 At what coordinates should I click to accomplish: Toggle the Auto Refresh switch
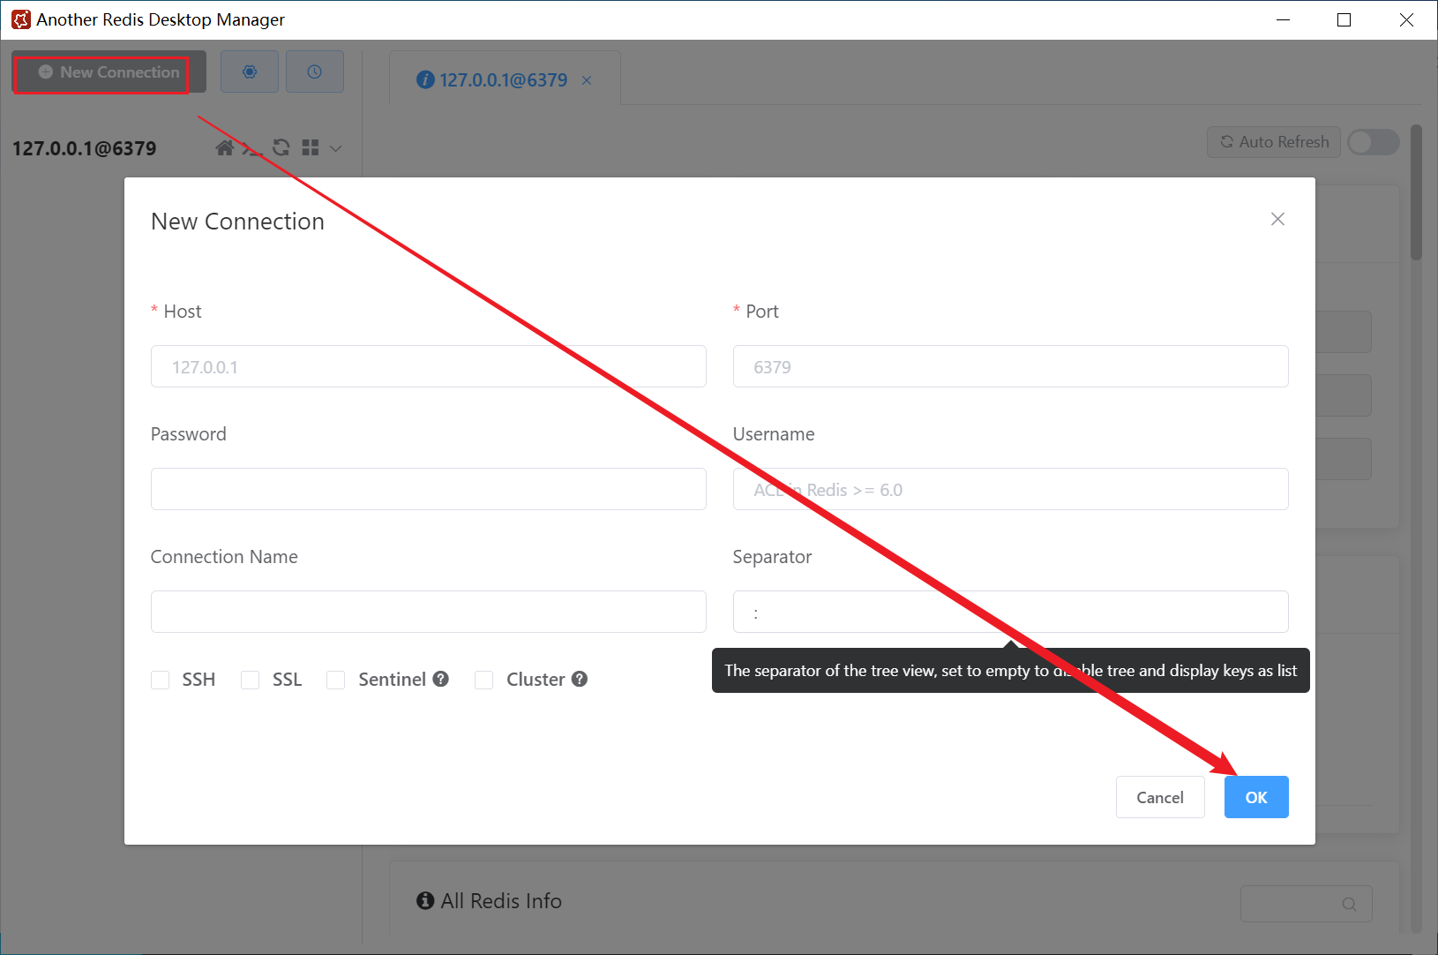click(x=1374, y=142)
